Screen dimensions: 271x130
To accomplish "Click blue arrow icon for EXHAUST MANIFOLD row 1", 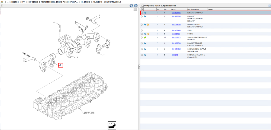I will coord(145,13).
